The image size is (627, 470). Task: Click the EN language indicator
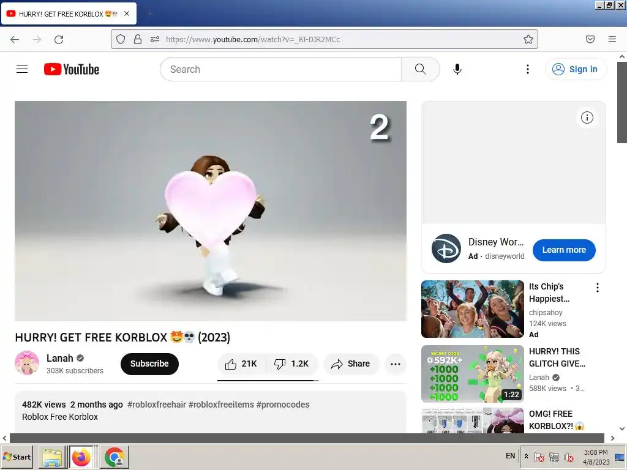(510, 456)
